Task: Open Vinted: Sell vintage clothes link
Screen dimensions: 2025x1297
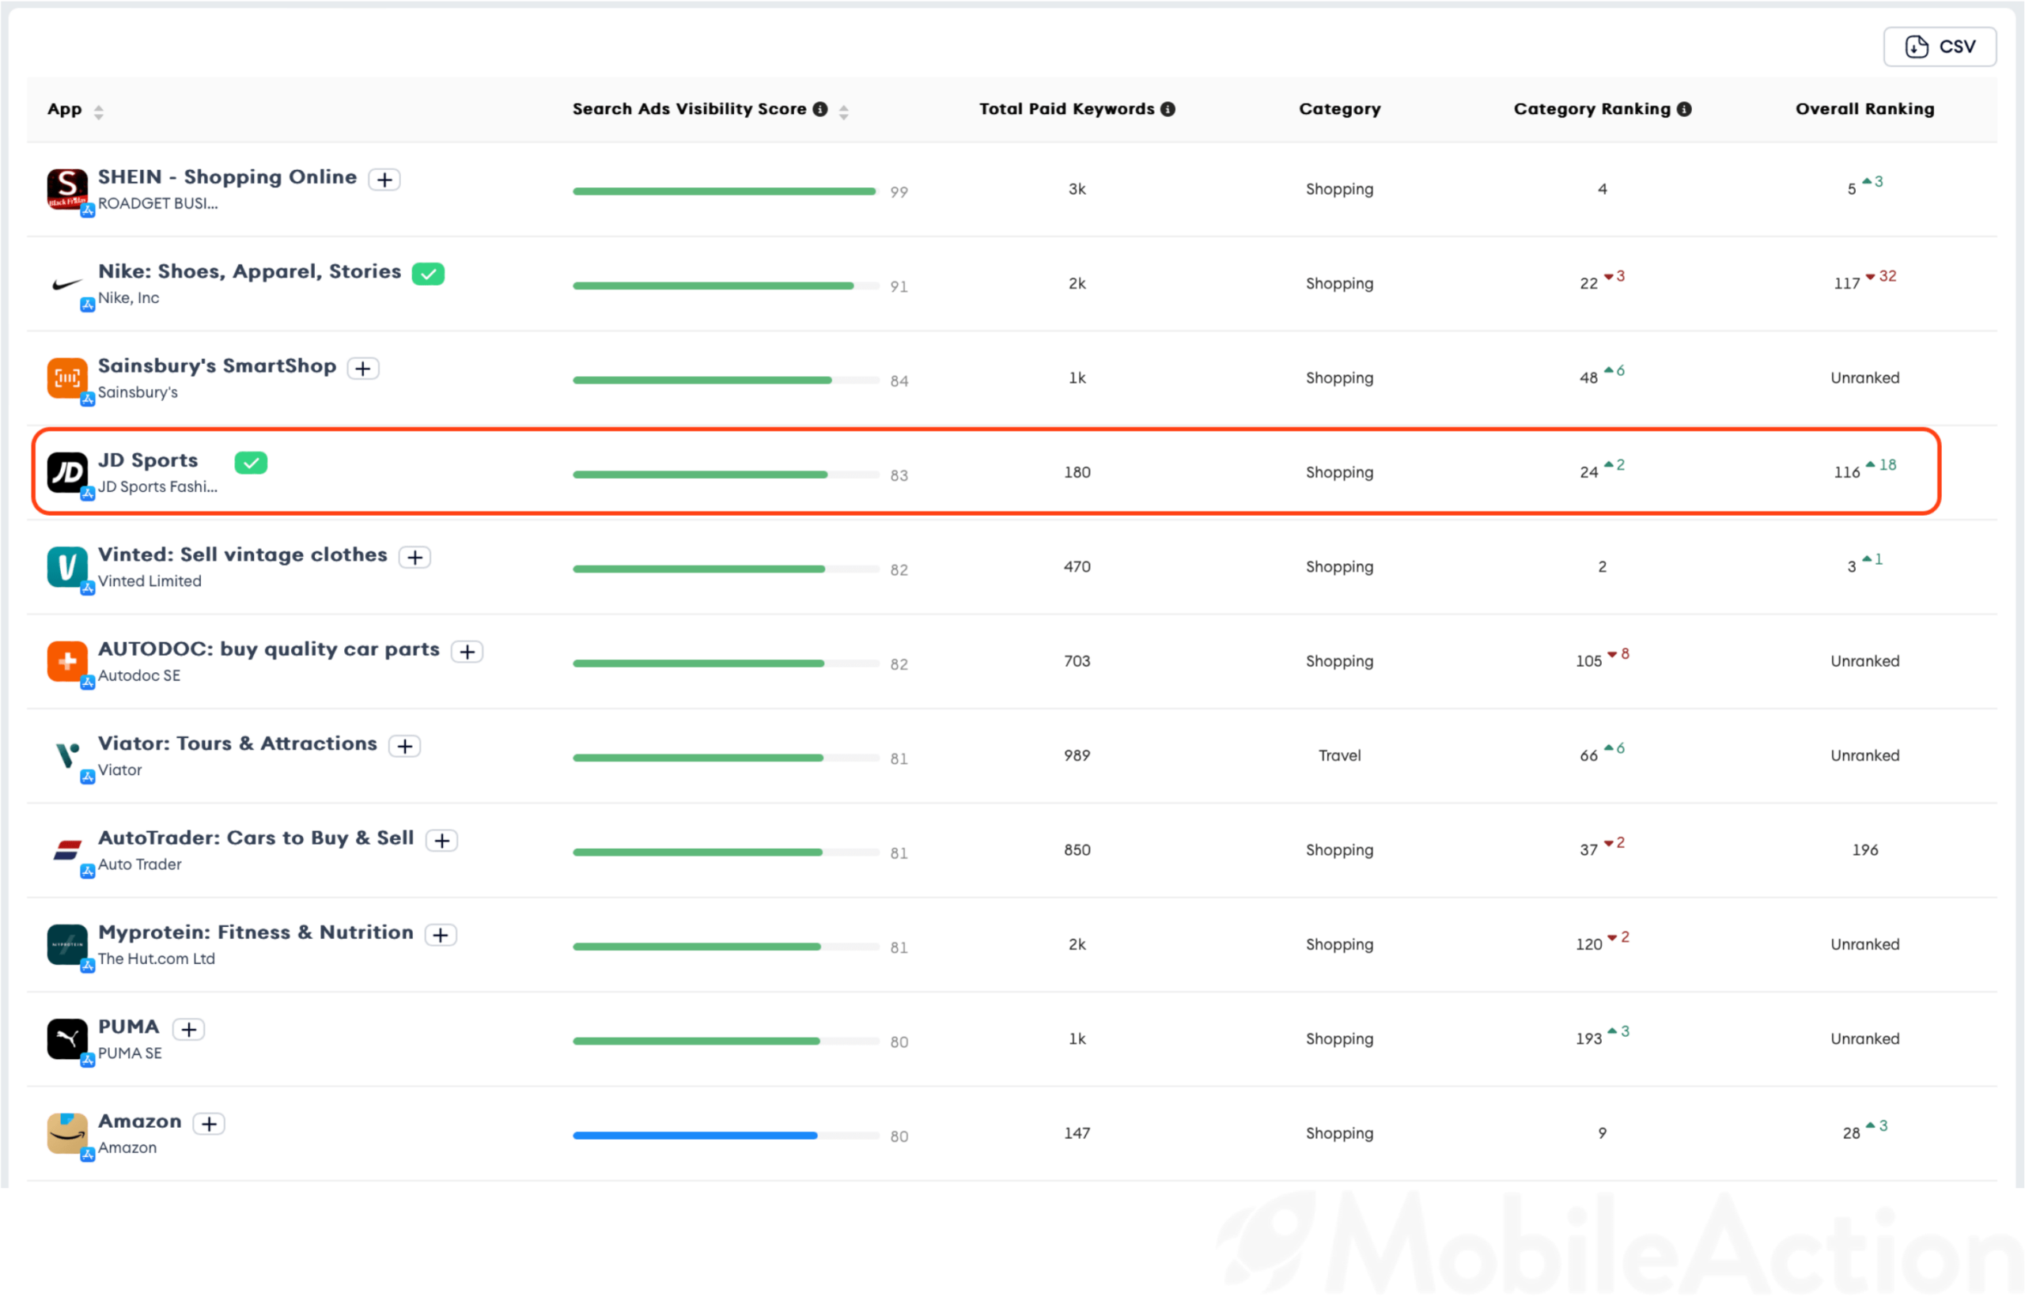Action: pos(243,554)
